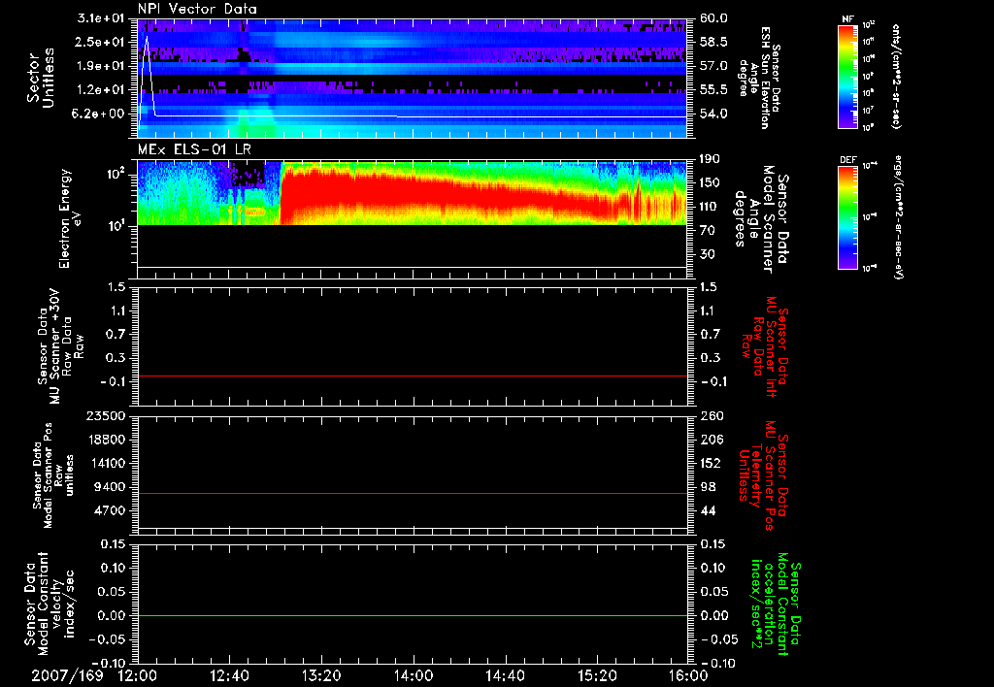Select the 'NPI Vector Data' panel title

(x=197, y=9)
